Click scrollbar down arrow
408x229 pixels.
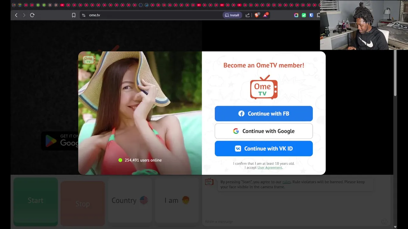395,227
